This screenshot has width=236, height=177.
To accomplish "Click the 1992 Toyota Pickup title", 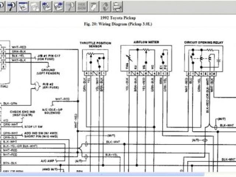I will (118, 18).
